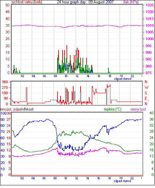155x188 pixels.
Task: Select the '985' pressure axis value
Action: pos(148,59)
